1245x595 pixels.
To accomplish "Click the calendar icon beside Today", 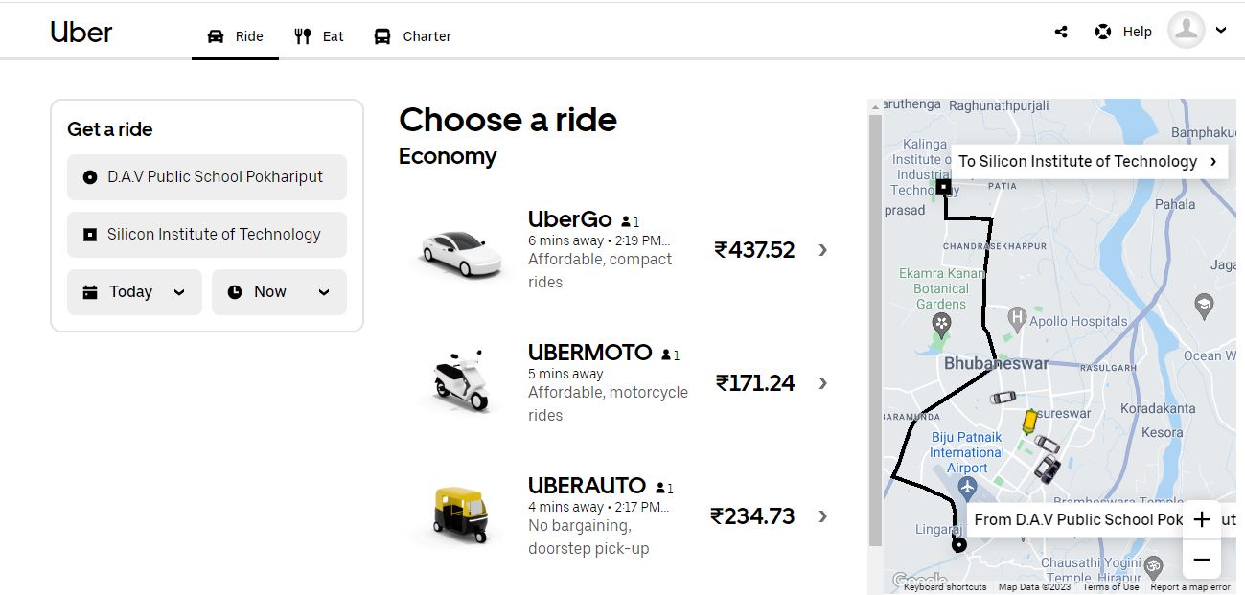I will (90, 292).
